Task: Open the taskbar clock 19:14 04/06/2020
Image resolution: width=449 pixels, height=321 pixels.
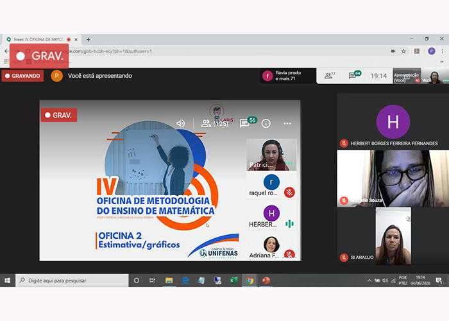Action: point(420,281)
